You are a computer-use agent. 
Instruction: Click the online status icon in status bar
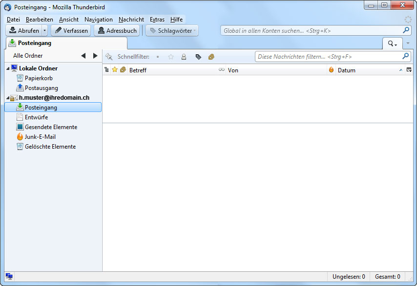(x=9, y=276)
